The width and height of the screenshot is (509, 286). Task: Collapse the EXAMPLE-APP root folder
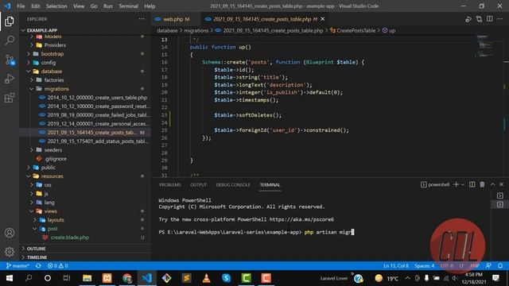point(23,30)
